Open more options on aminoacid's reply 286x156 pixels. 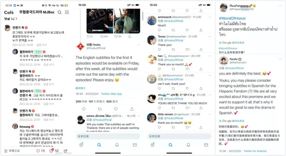(210, 17)
